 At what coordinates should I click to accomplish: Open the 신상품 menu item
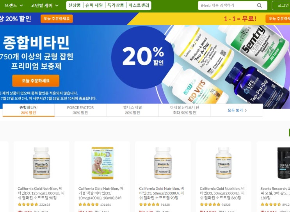(75, 5)
